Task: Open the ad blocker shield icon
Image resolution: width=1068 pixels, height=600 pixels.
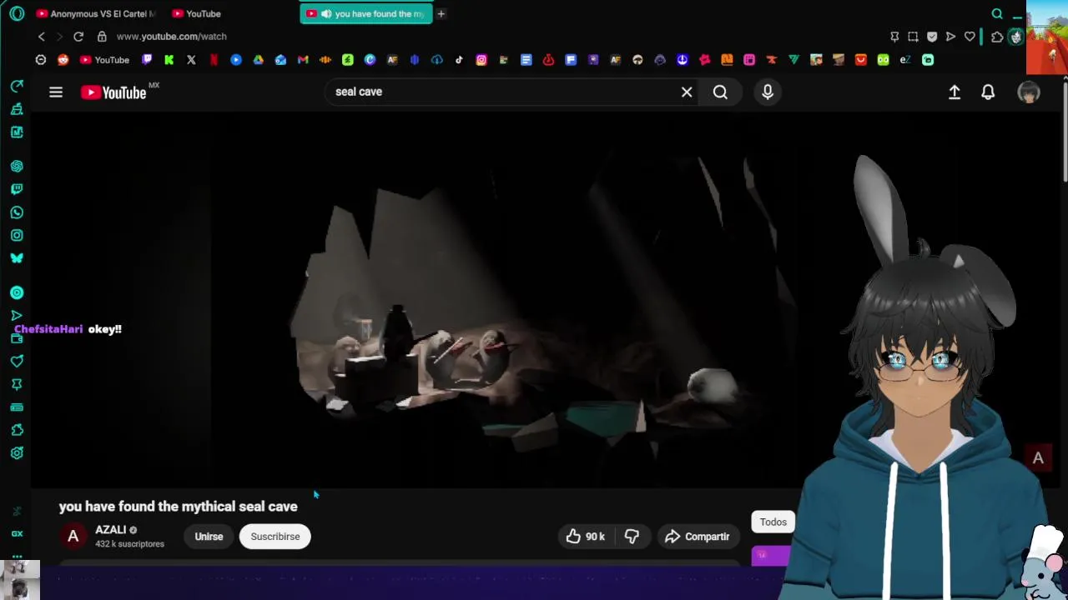Action: (932, 37)
